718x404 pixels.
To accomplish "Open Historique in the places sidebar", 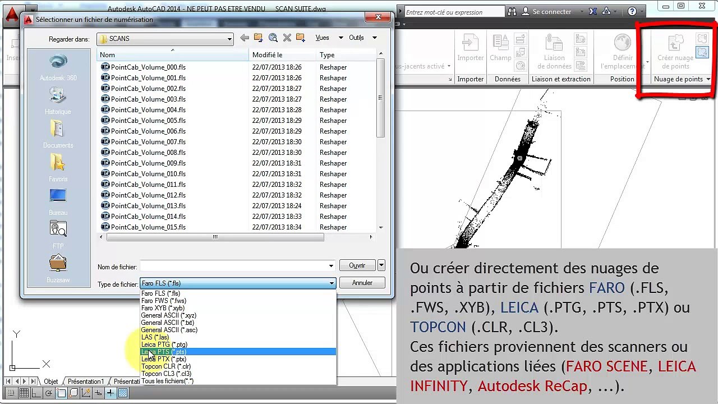I will point(58,101).
